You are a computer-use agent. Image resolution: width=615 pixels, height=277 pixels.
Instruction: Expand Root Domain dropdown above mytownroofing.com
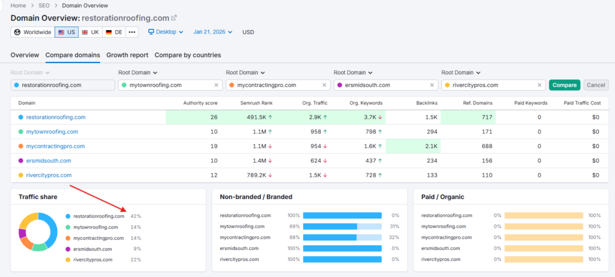[x=138, y=73]
